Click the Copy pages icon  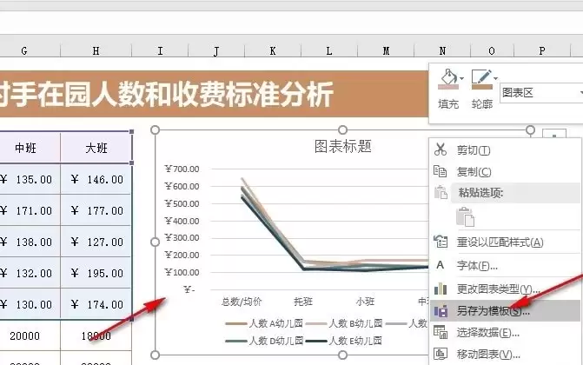[x=441, y=171]
